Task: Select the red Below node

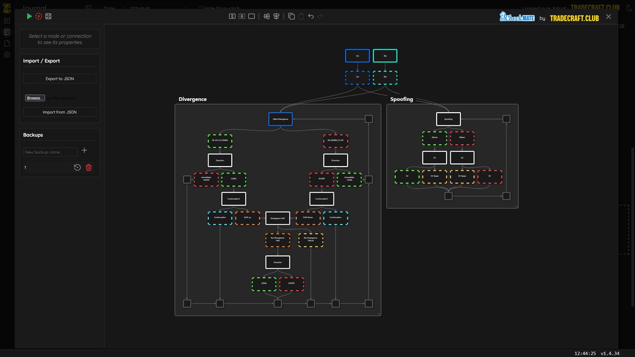Action: 462,138
